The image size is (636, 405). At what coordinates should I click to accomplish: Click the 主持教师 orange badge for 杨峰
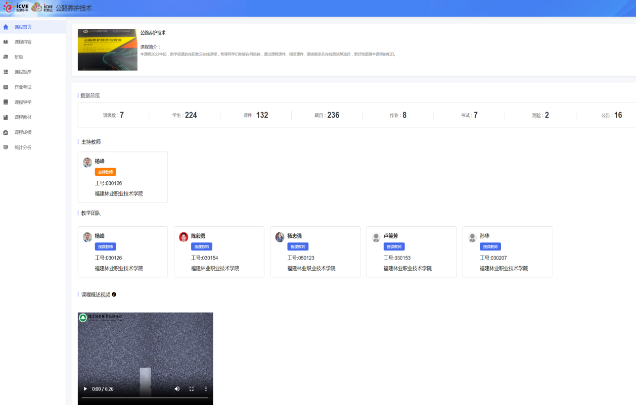[x=105, y=172]
